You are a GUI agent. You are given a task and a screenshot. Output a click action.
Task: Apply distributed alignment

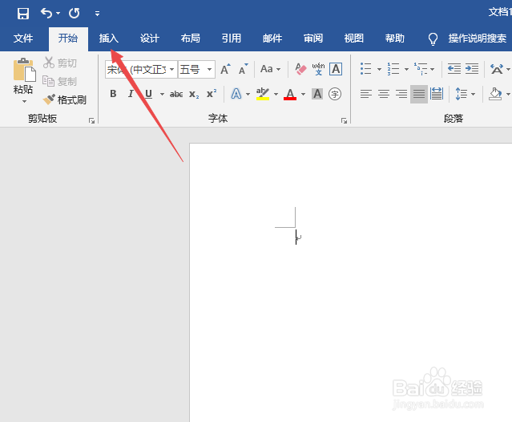point(437,94)
